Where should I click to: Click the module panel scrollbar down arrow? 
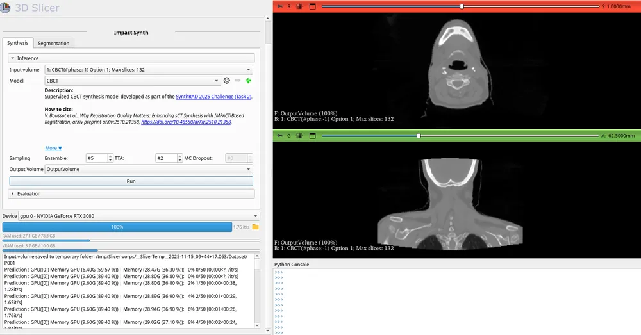(x=268, y=331)
